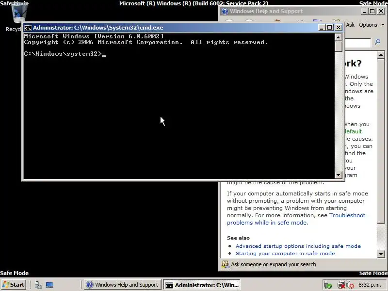Click the Help window scroll down arrow

click(x=381, y=254)
